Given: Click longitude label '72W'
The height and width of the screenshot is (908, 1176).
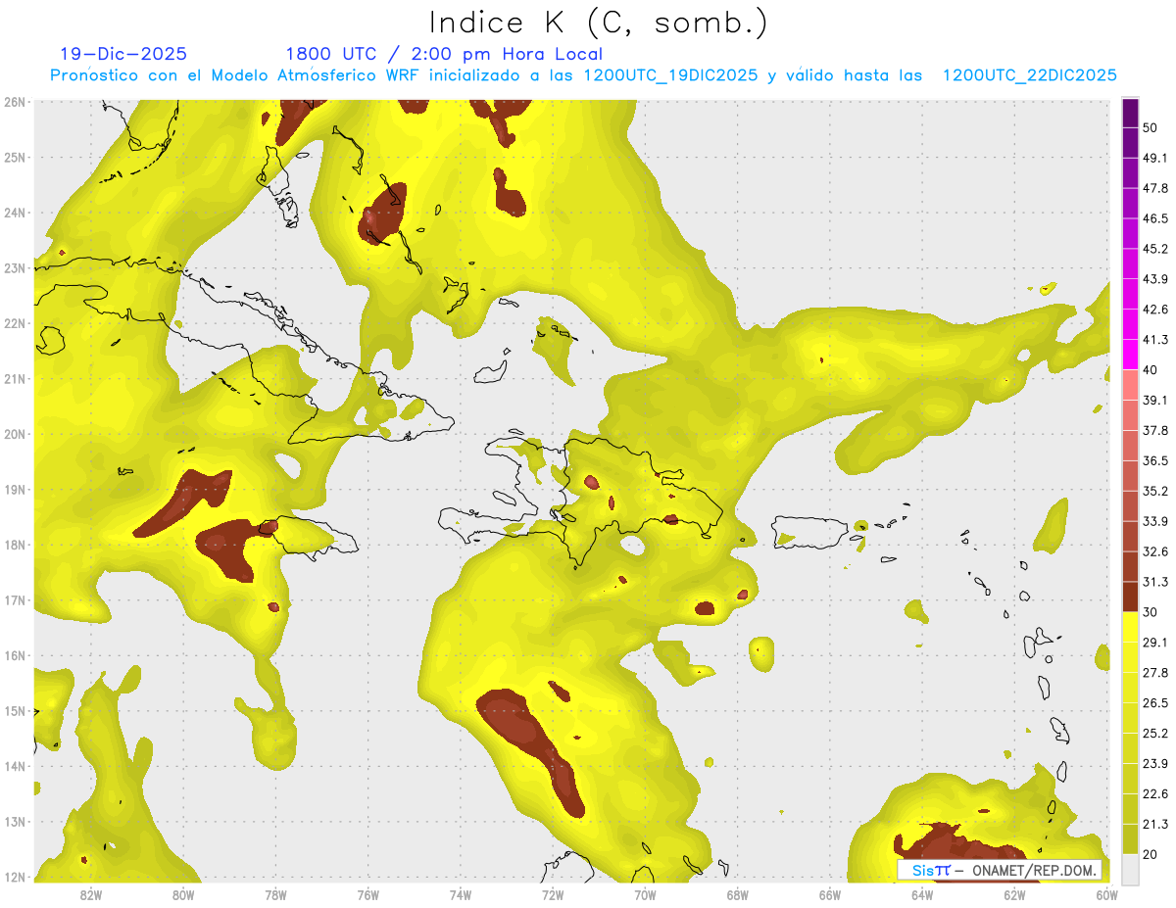Looking at the screenshot, I should point(553,895).
